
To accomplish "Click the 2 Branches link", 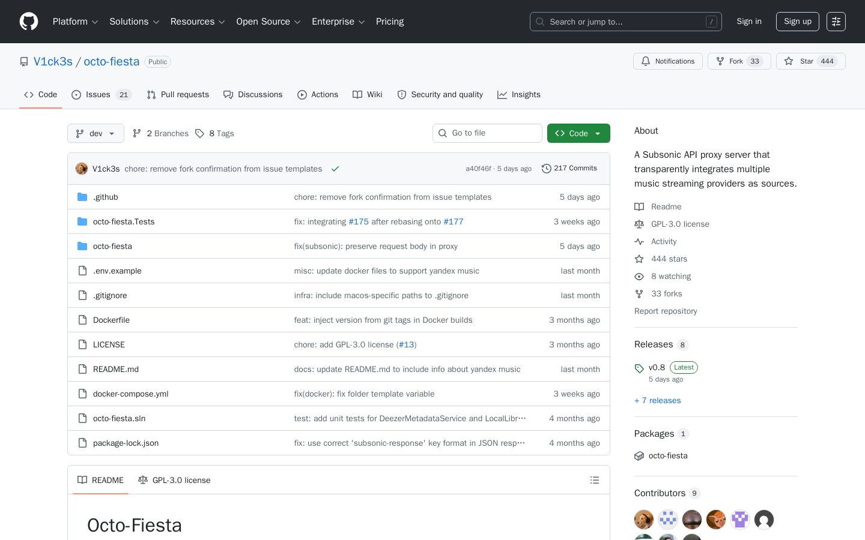I will click(x=160, y=133).
